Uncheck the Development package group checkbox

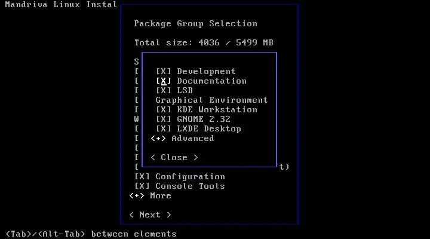point(164,71)
